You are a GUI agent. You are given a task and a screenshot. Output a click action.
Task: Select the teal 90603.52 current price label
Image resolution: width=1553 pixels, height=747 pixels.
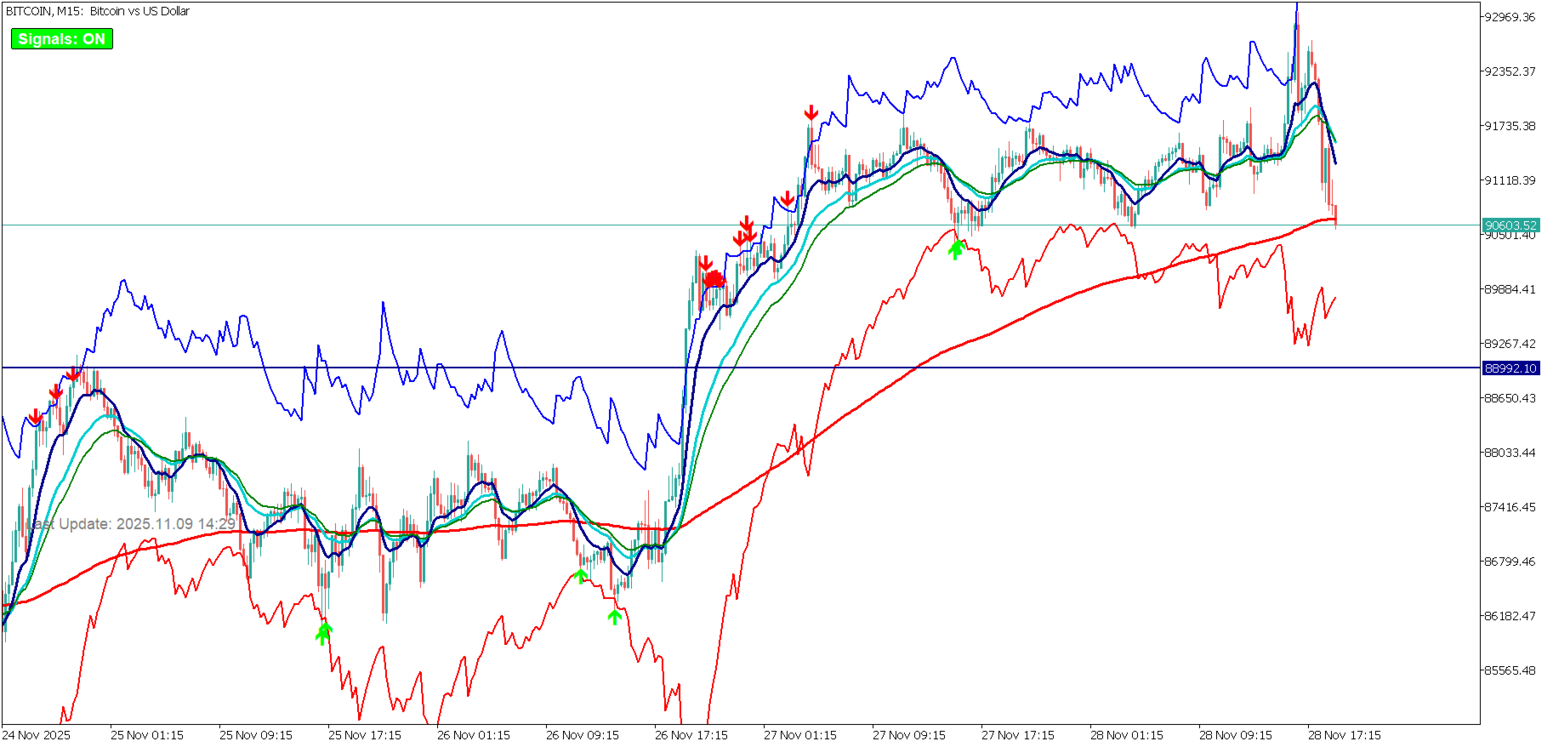click(1510, 225)
